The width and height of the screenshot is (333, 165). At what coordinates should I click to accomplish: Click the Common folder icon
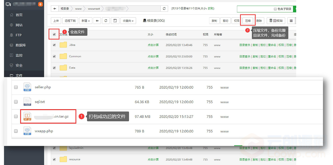click(x=63, y=56)
